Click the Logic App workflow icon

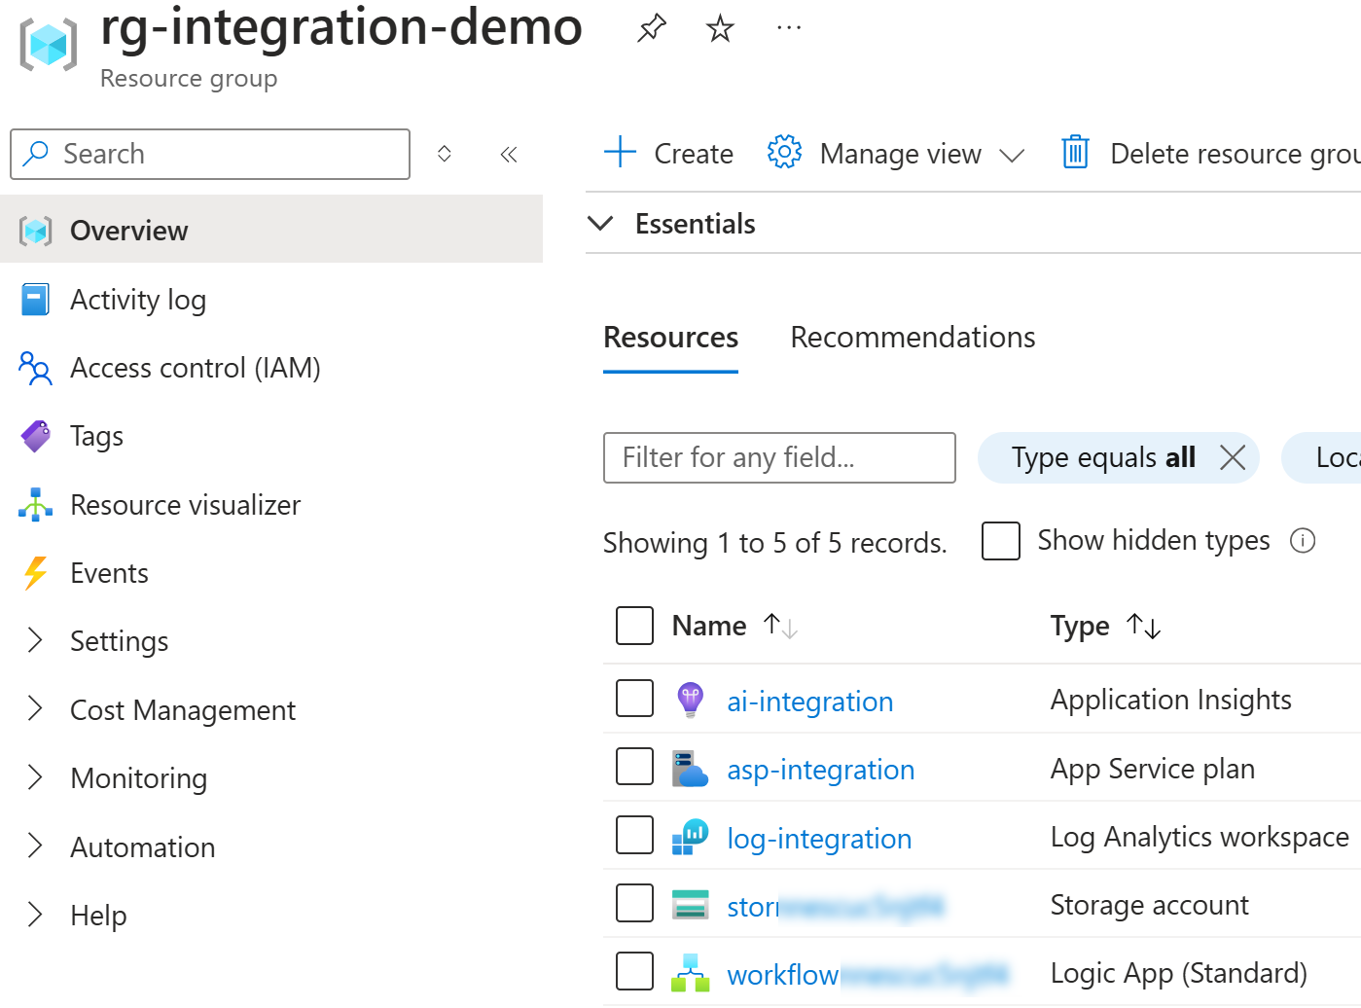(x=690, y=973)
